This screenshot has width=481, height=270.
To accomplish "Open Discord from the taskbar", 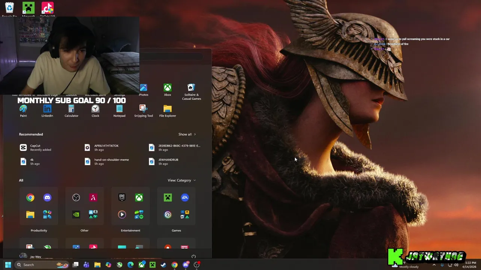I will pos(186,265).
